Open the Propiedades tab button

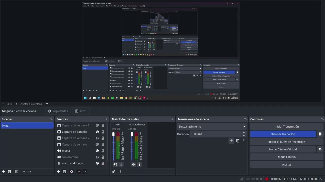(x=58, y=111)
